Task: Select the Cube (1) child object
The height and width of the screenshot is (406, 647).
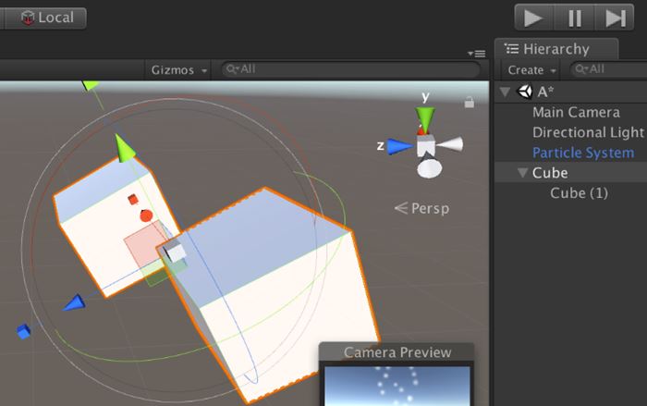Action: (x=580, y=193)
